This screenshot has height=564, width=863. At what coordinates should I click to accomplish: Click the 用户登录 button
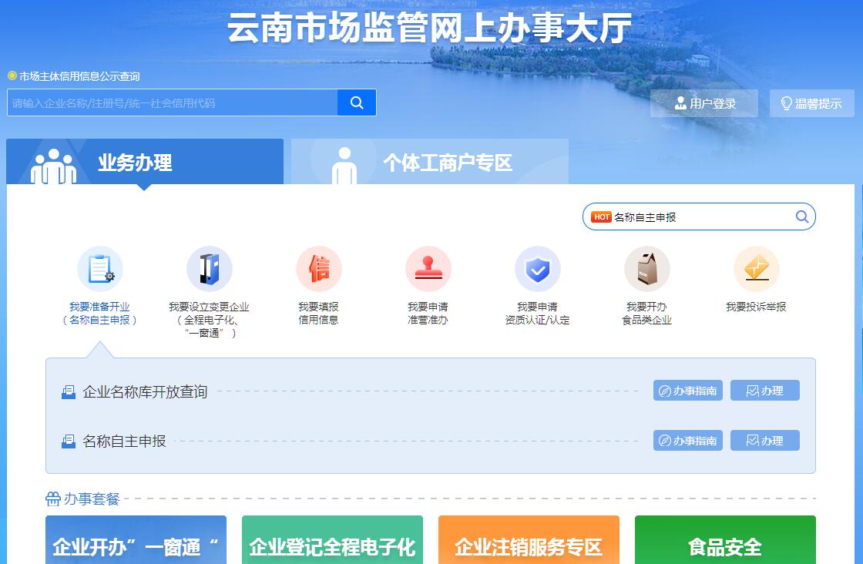(x=704, y=103)
